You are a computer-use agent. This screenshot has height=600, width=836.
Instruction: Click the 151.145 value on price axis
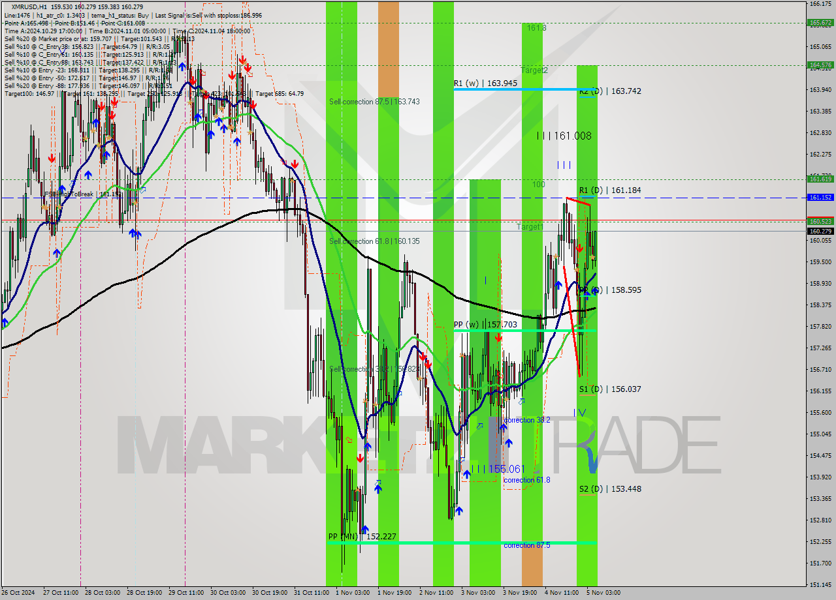[820, 584]
